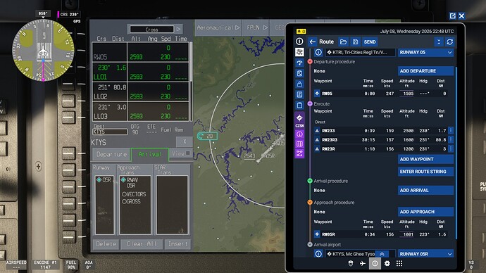Click ADD APPROACH button
This screenshot has width=486, height=273.
[425, 212]
